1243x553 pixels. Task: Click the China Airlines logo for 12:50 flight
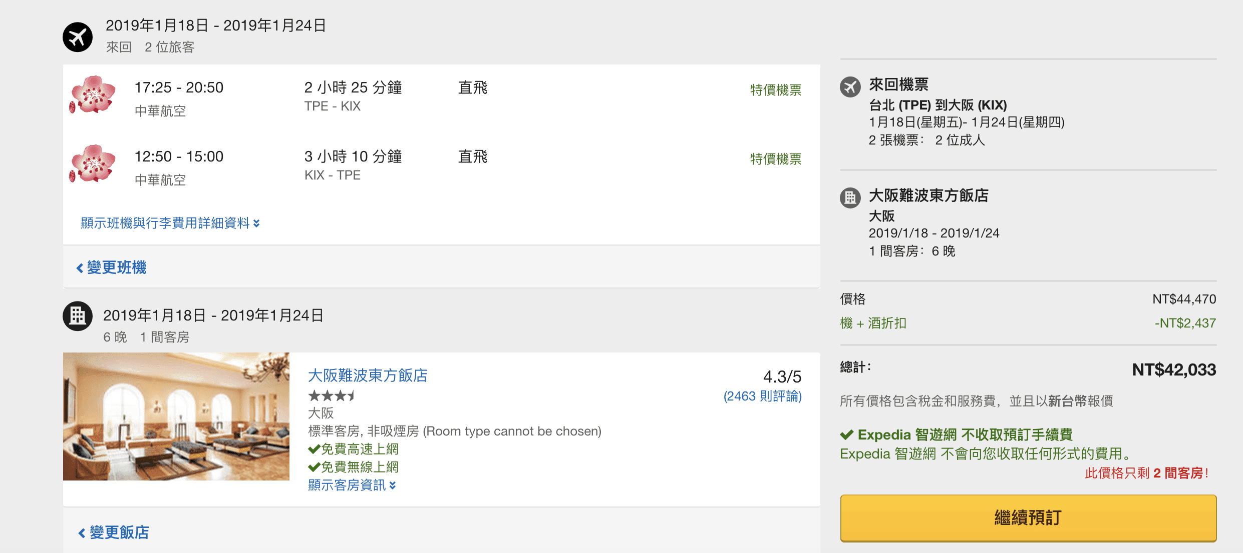[93, 164]
